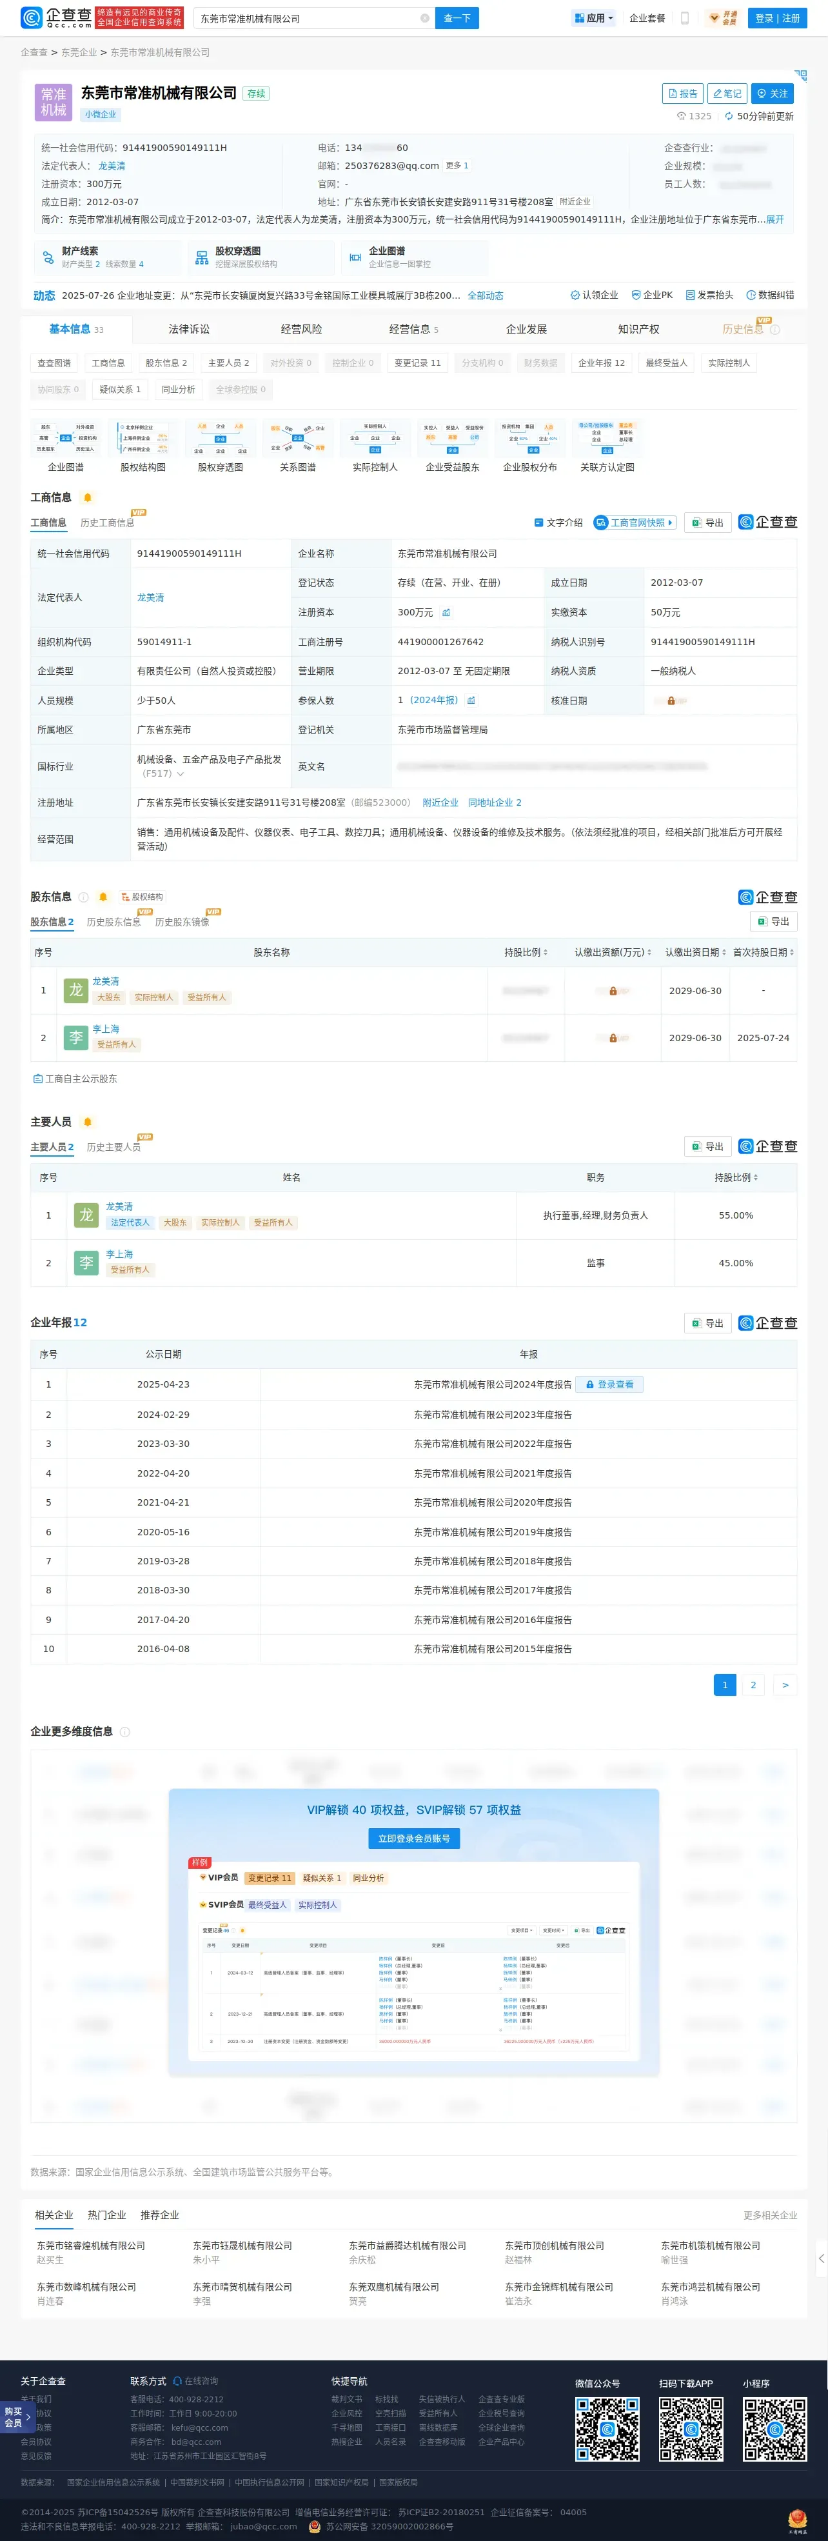
Task: Click the 查一下 search button
Action: [x=457, y=18]
